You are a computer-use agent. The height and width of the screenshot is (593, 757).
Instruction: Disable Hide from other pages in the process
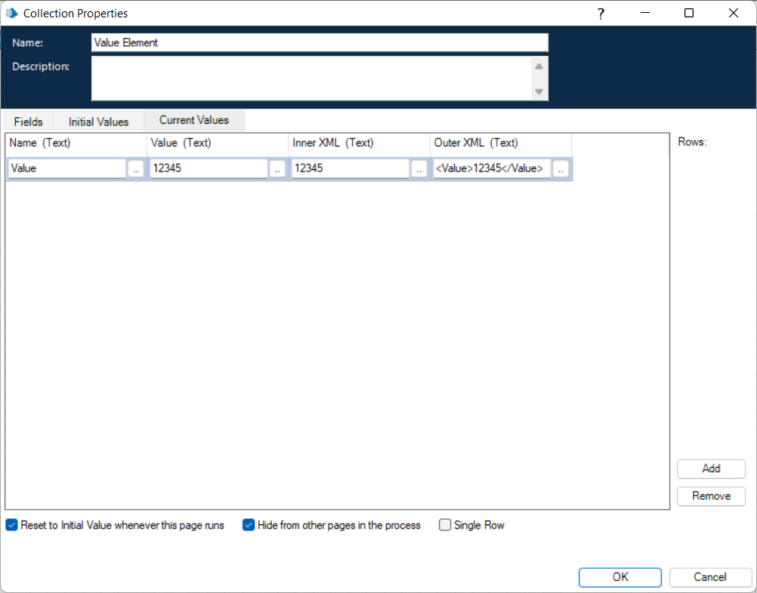click(x=249, y=525)
